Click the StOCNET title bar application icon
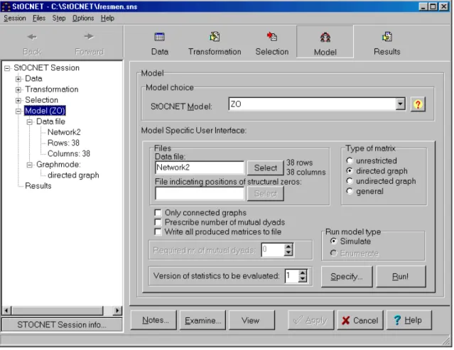The height and width of the screenshot is (350, 454). pyautogui.click(x=6, y=6)
